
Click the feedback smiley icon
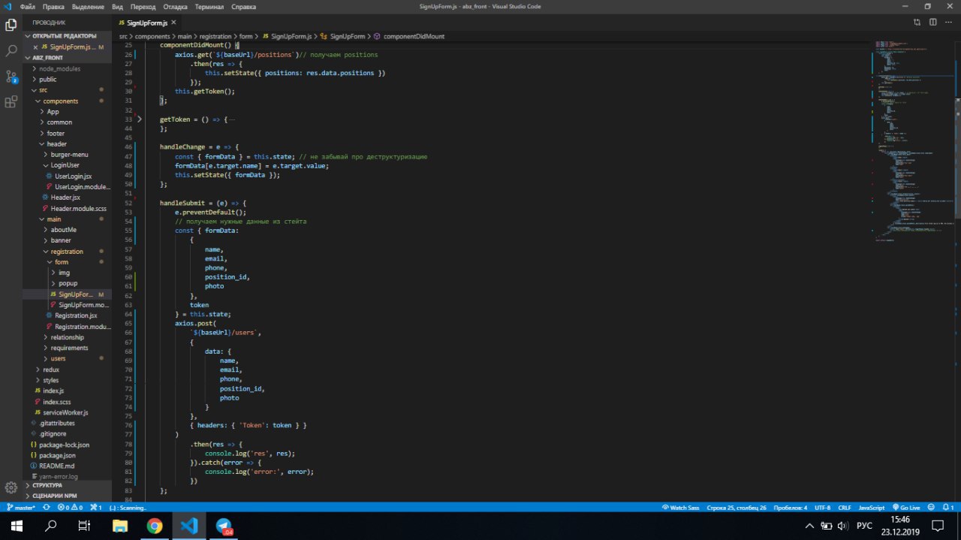[931, 508]
